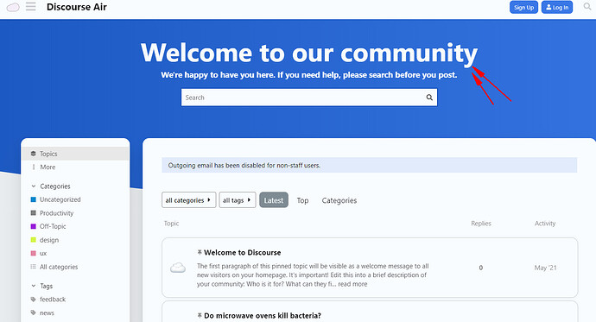Screen dimensions: 596x322
Task: Switch to the Top tab
Action: click(x=302, y=200)
